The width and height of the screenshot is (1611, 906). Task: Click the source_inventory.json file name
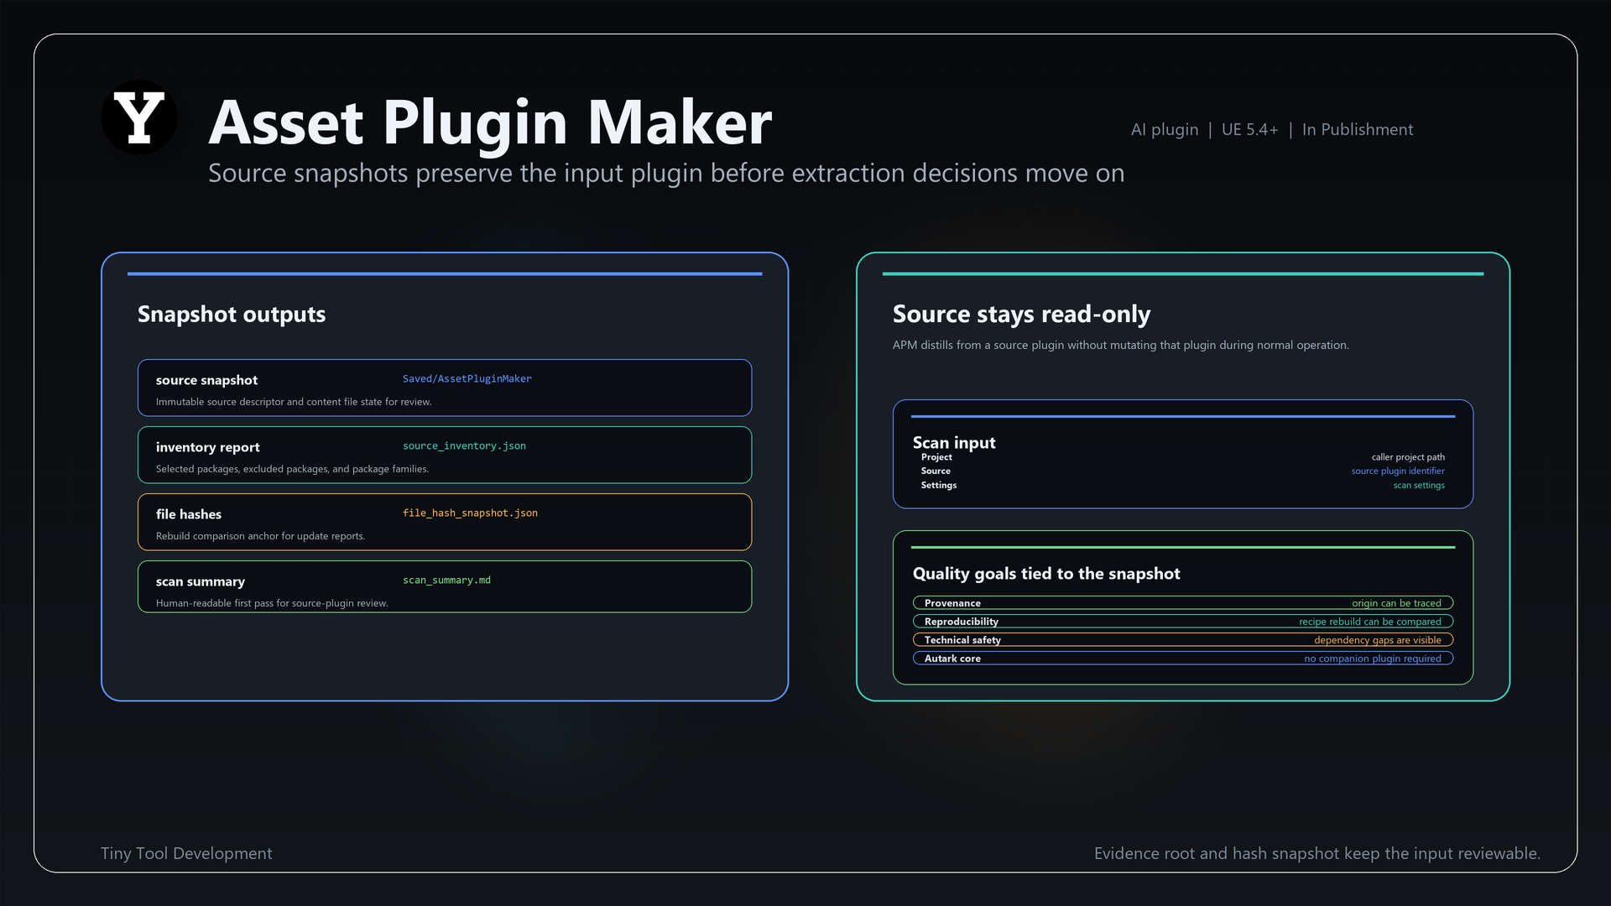pyautogui.click(x=464, y=446)
